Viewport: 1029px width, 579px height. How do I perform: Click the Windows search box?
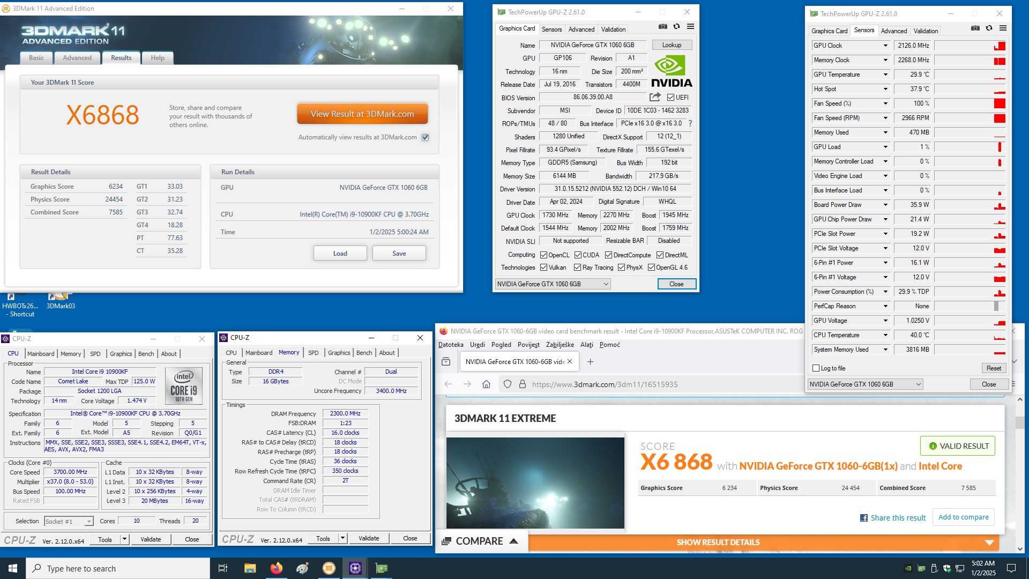click(x=118, y=568)
